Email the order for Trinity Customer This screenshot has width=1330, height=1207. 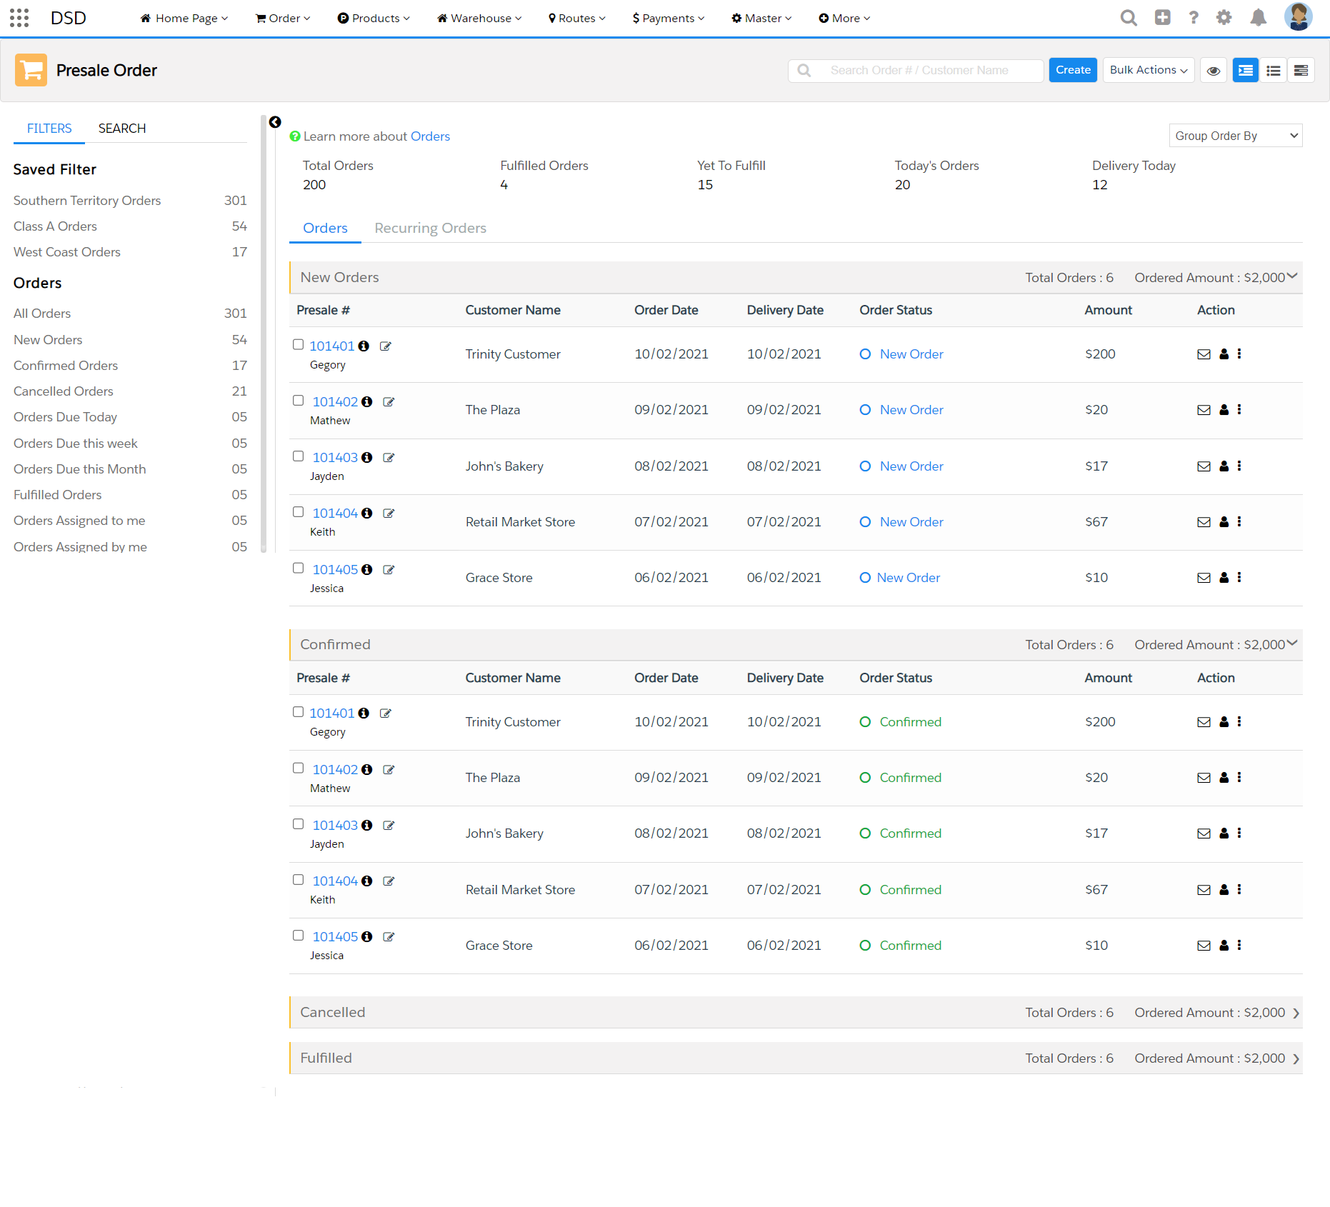point(1204,354)
